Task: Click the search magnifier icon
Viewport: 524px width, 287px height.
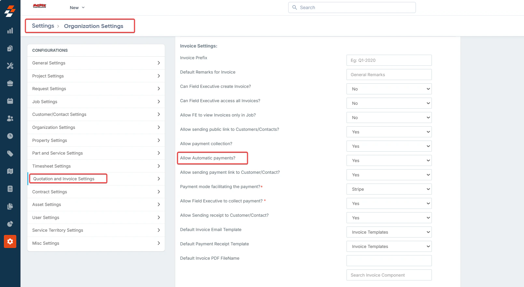Action: pos(294,7)
